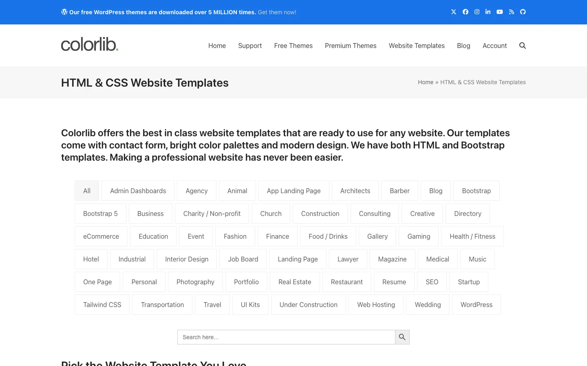Filter by Health / Fitness
The image size is (587, 366).
pos(472,236)
